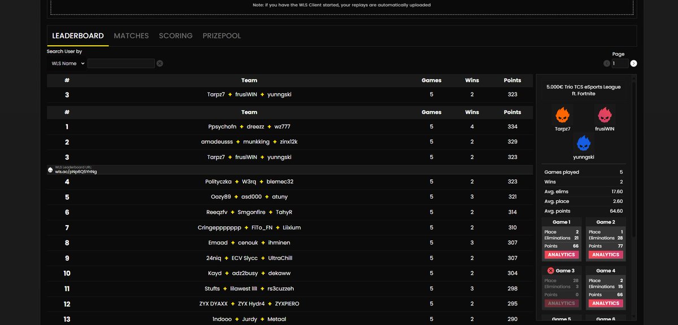The height and width of the screenshot is (325, 678).
Task: Select player ihminen in rank 8 team
Action: tap(280, 243)
